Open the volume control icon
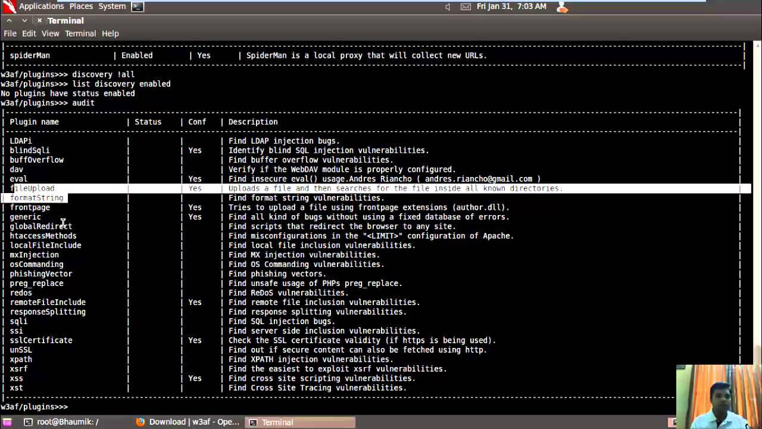Image resolution: width=762 pixels, height=429 pixels. point(448,7)
